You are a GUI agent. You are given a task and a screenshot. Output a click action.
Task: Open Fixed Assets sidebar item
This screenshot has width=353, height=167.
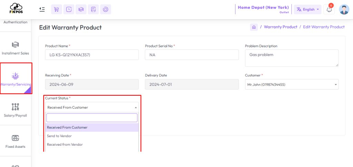click(15, 141)
